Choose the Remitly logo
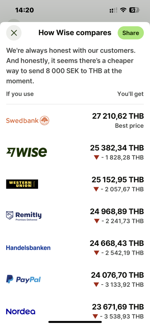This screenshot has height=326, width=150. pos(24,216)
